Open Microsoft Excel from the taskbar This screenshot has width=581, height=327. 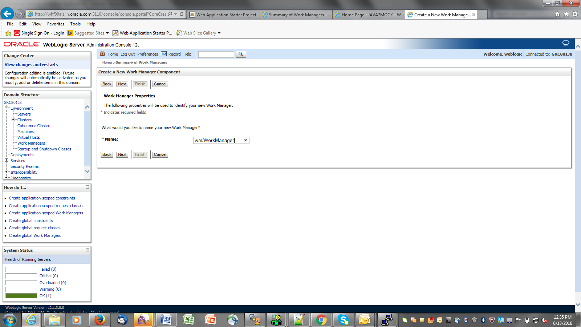pyautogui.click(x=188, y=320)
